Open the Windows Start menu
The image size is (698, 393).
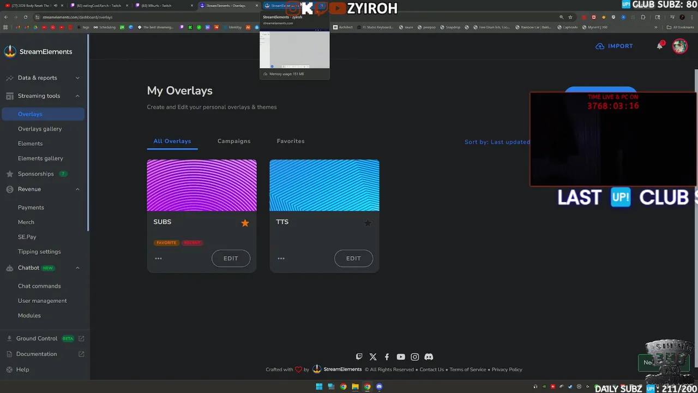pyautogui.click(x=319, y=387)
